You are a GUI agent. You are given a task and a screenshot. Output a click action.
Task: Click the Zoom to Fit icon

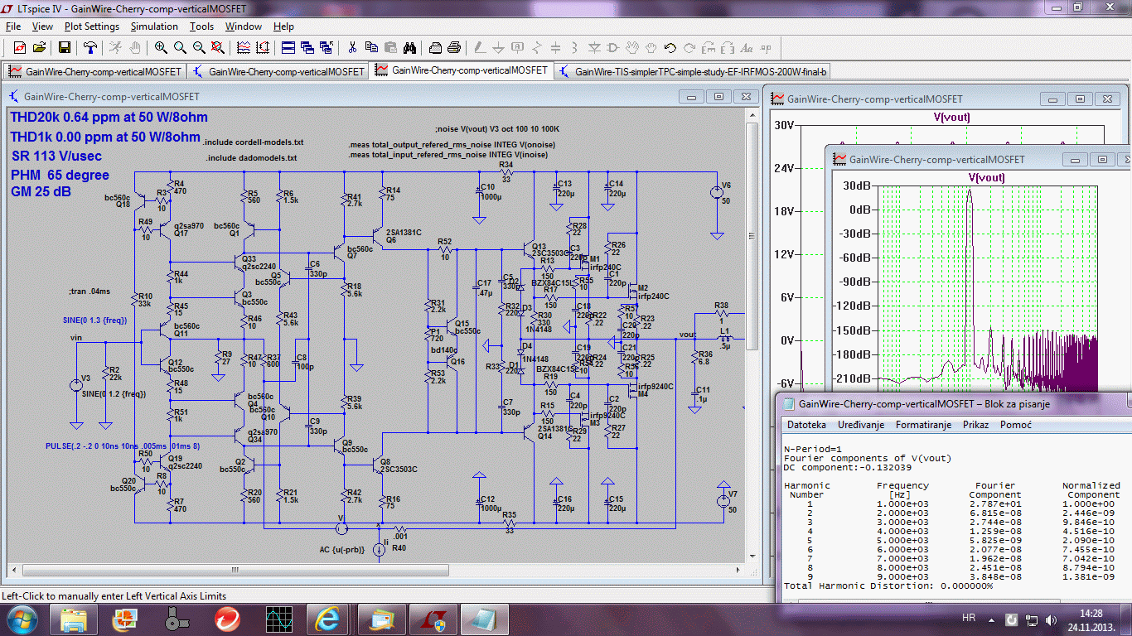point(219,47)
